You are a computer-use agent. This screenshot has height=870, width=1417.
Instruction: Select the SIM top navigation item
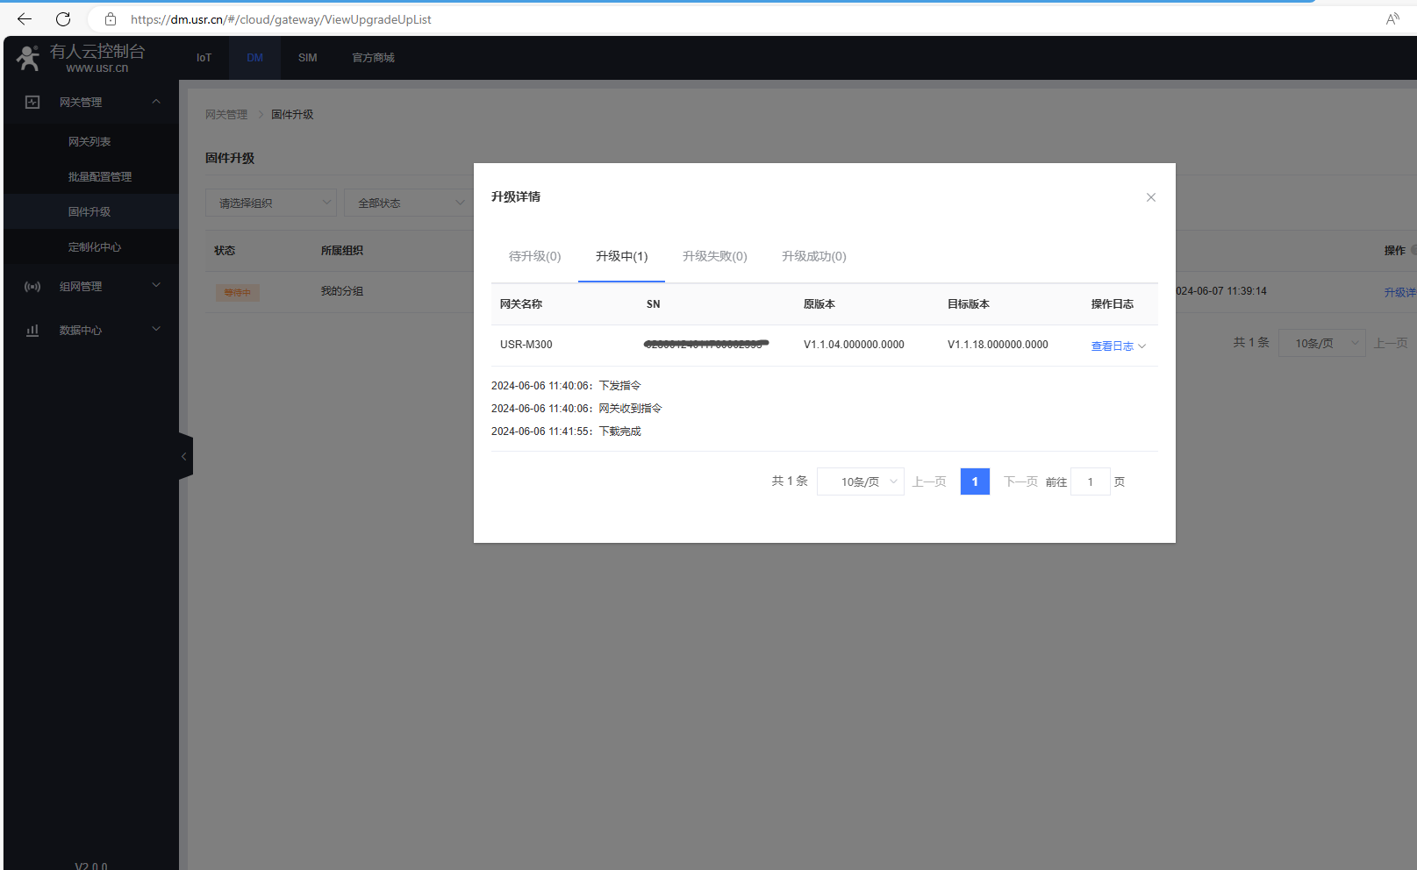[307, 58]
